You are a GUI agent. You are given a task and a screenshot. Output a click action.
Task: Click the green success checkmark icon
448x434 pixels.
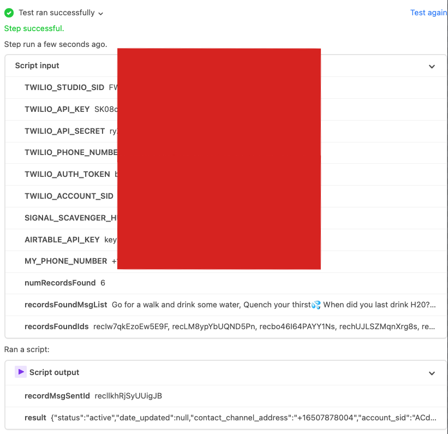coord(9,13)
